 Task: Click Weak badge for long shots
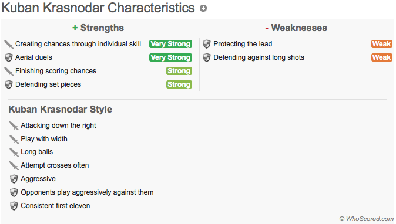pos(381,57)
